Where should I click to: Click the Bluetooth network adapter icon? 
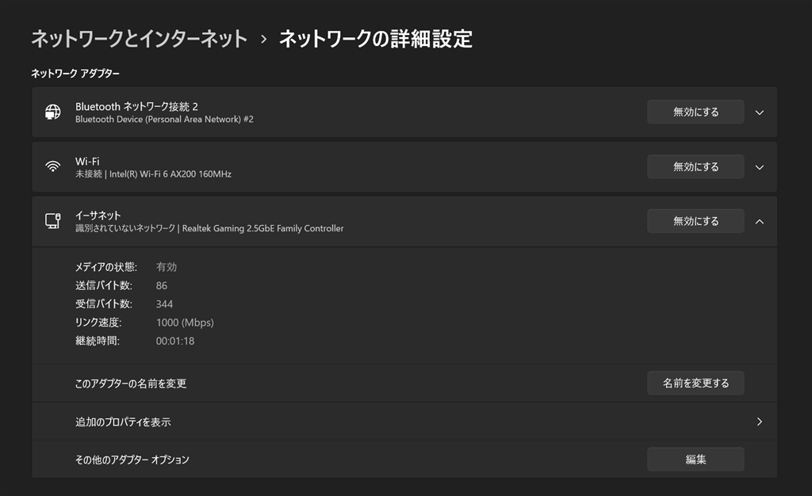[53, 112]
